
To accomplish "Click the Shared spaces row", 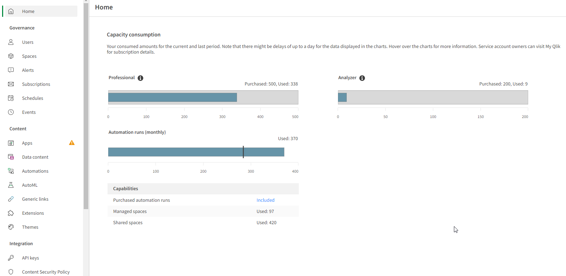I will click(x=203, y=222).
